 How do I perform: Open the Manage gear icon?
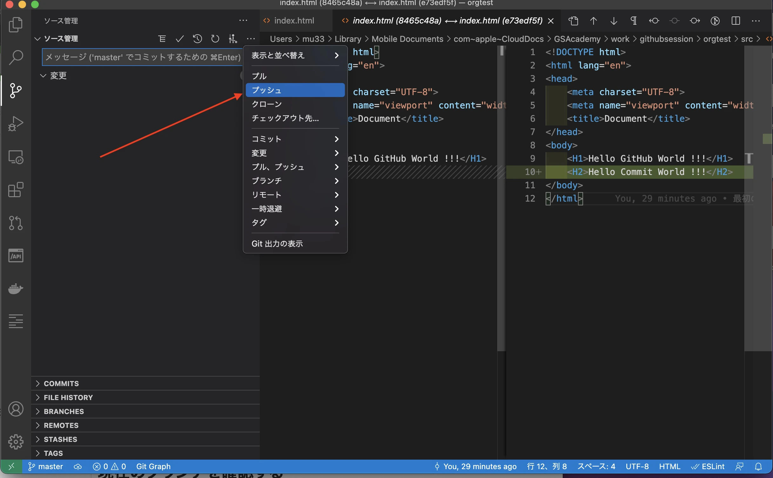click(x=16, y=442)
